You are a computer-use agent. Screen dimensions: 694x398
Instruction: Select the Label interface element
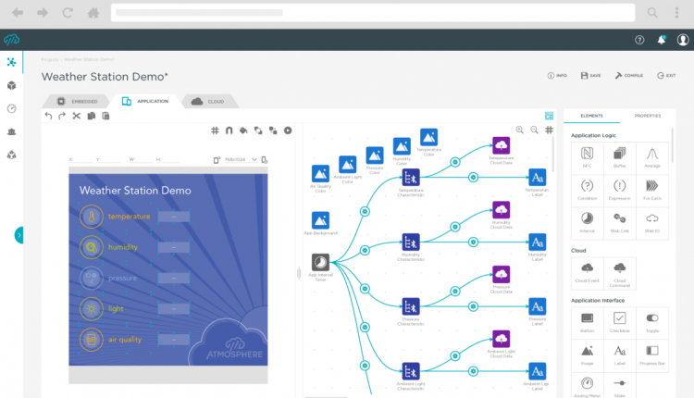[620, 355]
